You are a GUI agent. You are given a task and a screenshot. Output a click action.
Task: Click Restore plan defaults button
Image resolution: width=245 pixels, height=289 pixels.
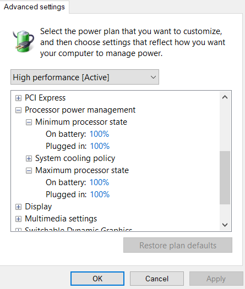178,245
